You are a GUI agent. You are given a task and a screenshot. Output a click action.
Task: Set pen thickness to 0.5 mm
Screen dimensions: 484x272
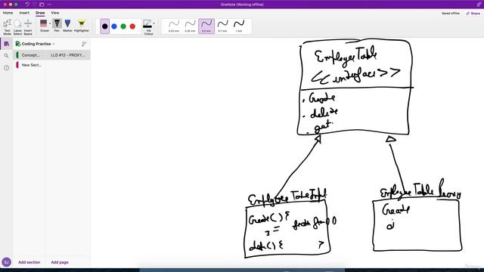pos(206,26)
